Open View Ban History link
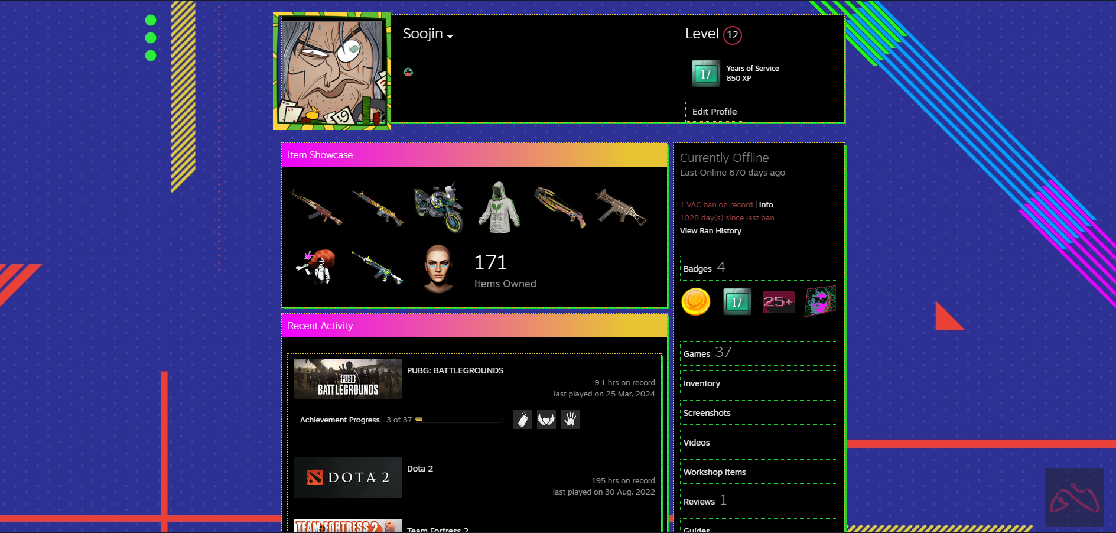The height and width of the screenshot is (533, 1116). (x=710, y=231)
